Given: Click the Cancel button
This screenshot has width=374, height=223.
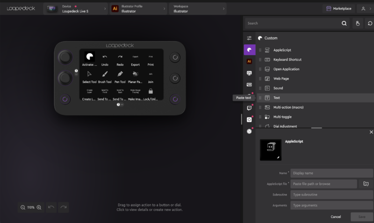Looking at the screenshot, I should 336,217.
